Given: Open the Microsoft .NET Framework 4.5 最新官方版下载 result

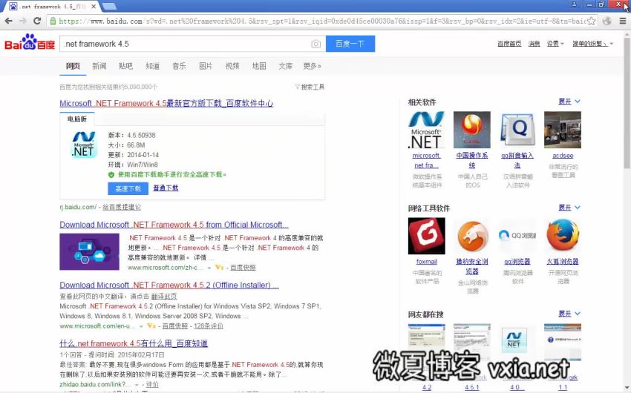Looking at the screenshot, I should (x=166, y=103).
